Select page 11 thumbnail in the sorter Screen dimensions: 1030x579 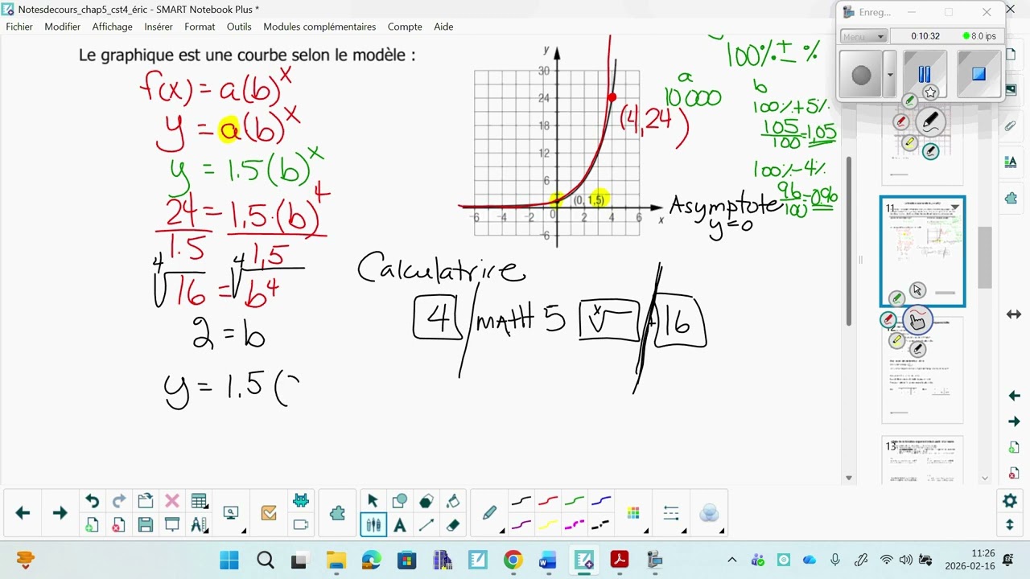pos(922,251)
